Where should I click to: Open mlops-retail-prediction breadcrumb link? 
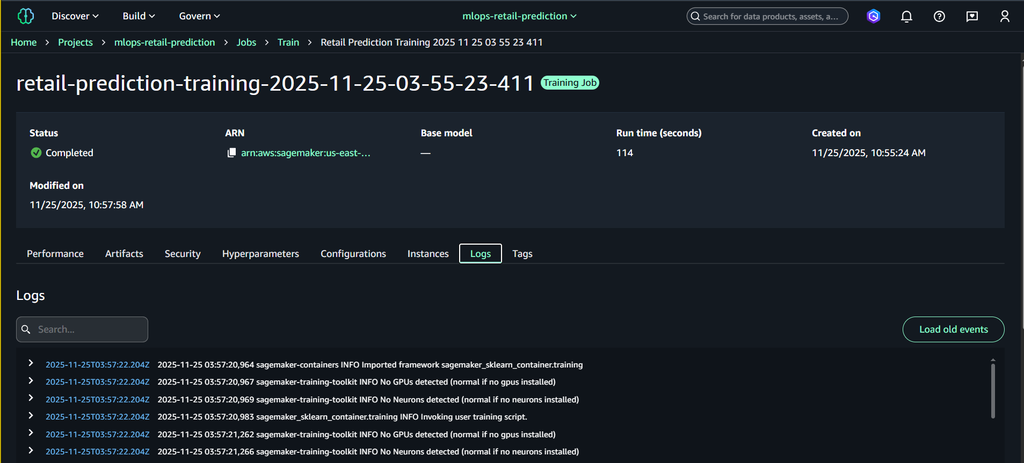pos(164,42)
